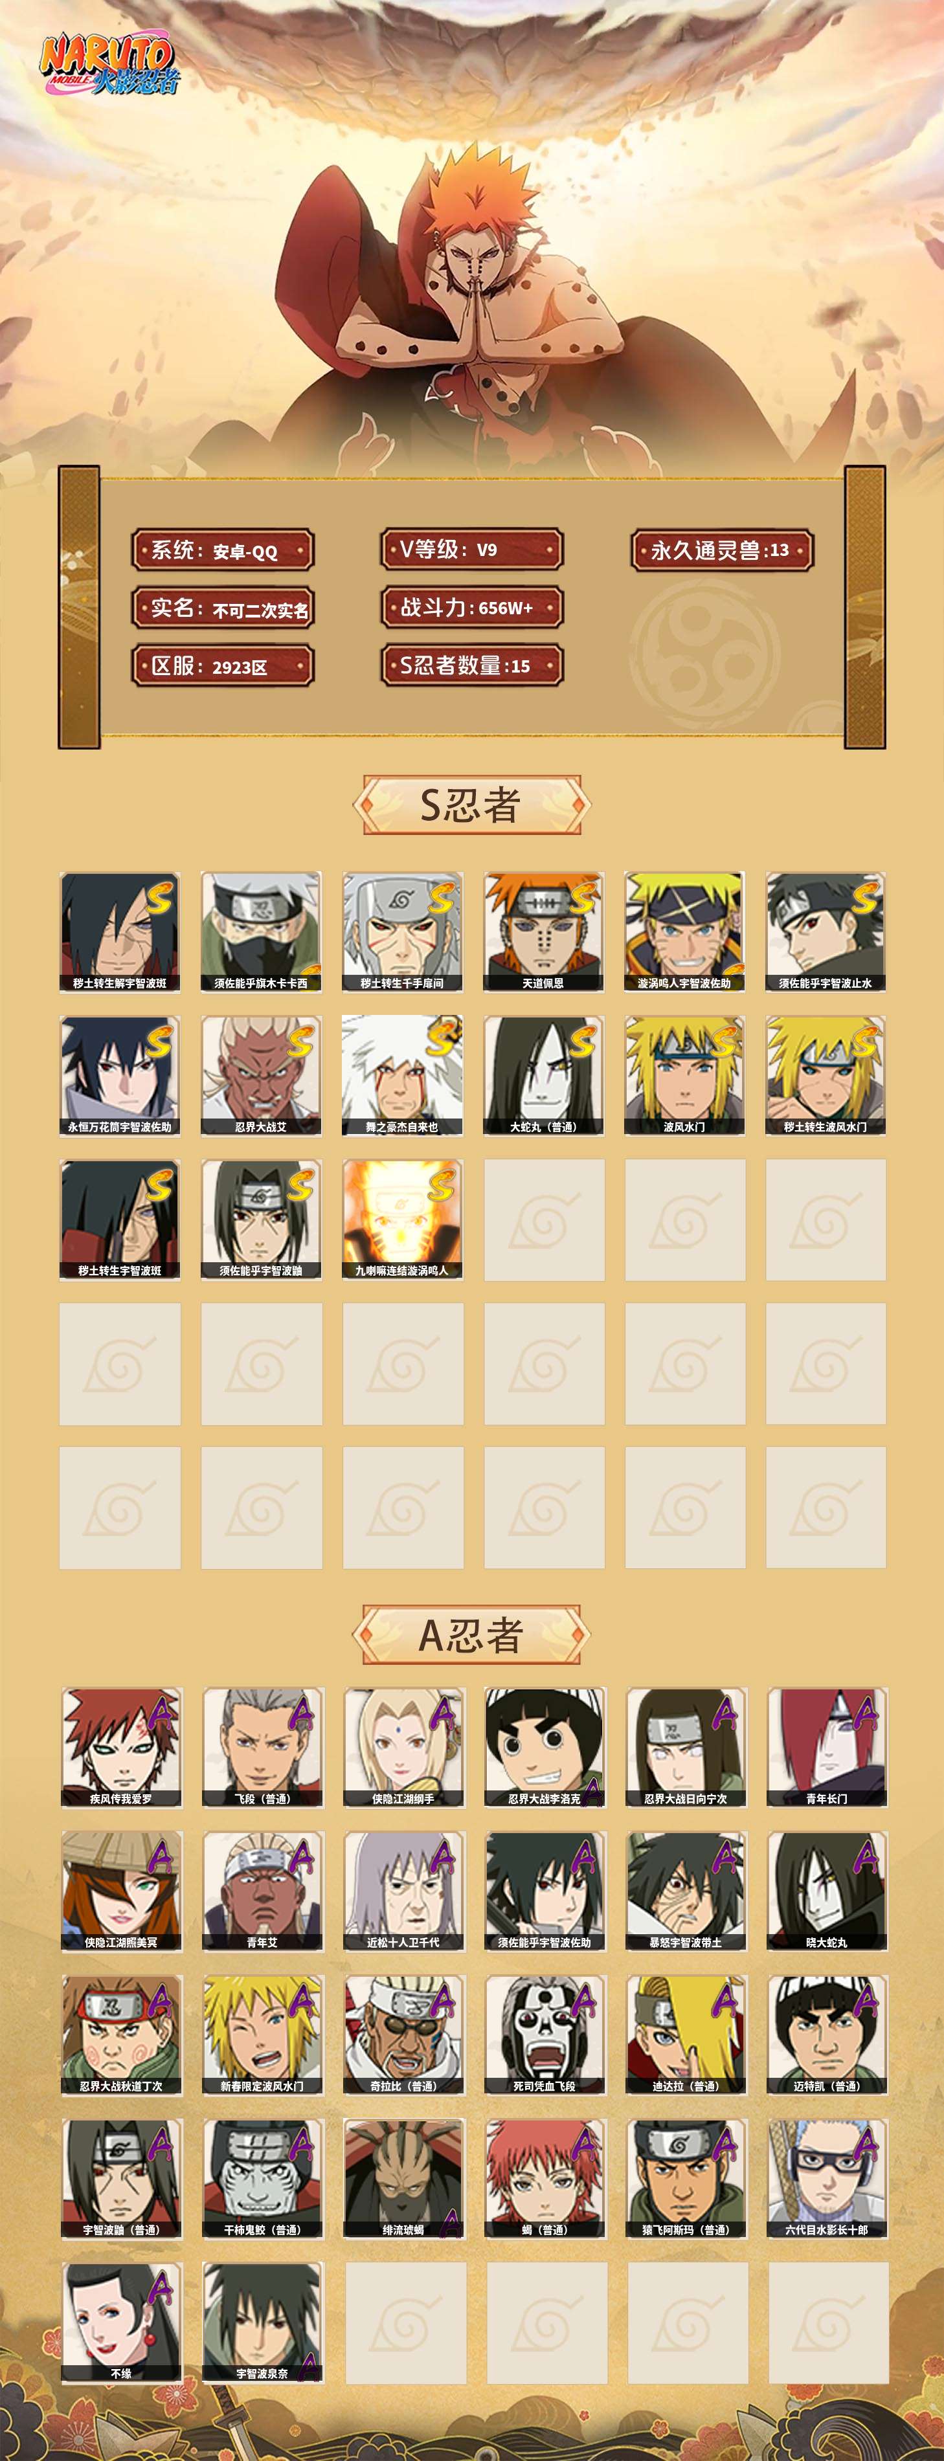
Task: Select the 大蛇丸（普通） S ninja card
Action: coord(544,1076)
